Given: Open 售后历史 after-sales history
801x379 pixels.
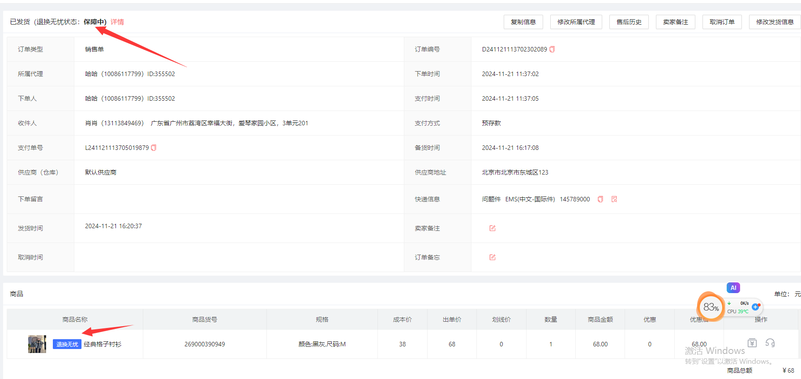Looking at the screenshot, I should pos(629,22).
